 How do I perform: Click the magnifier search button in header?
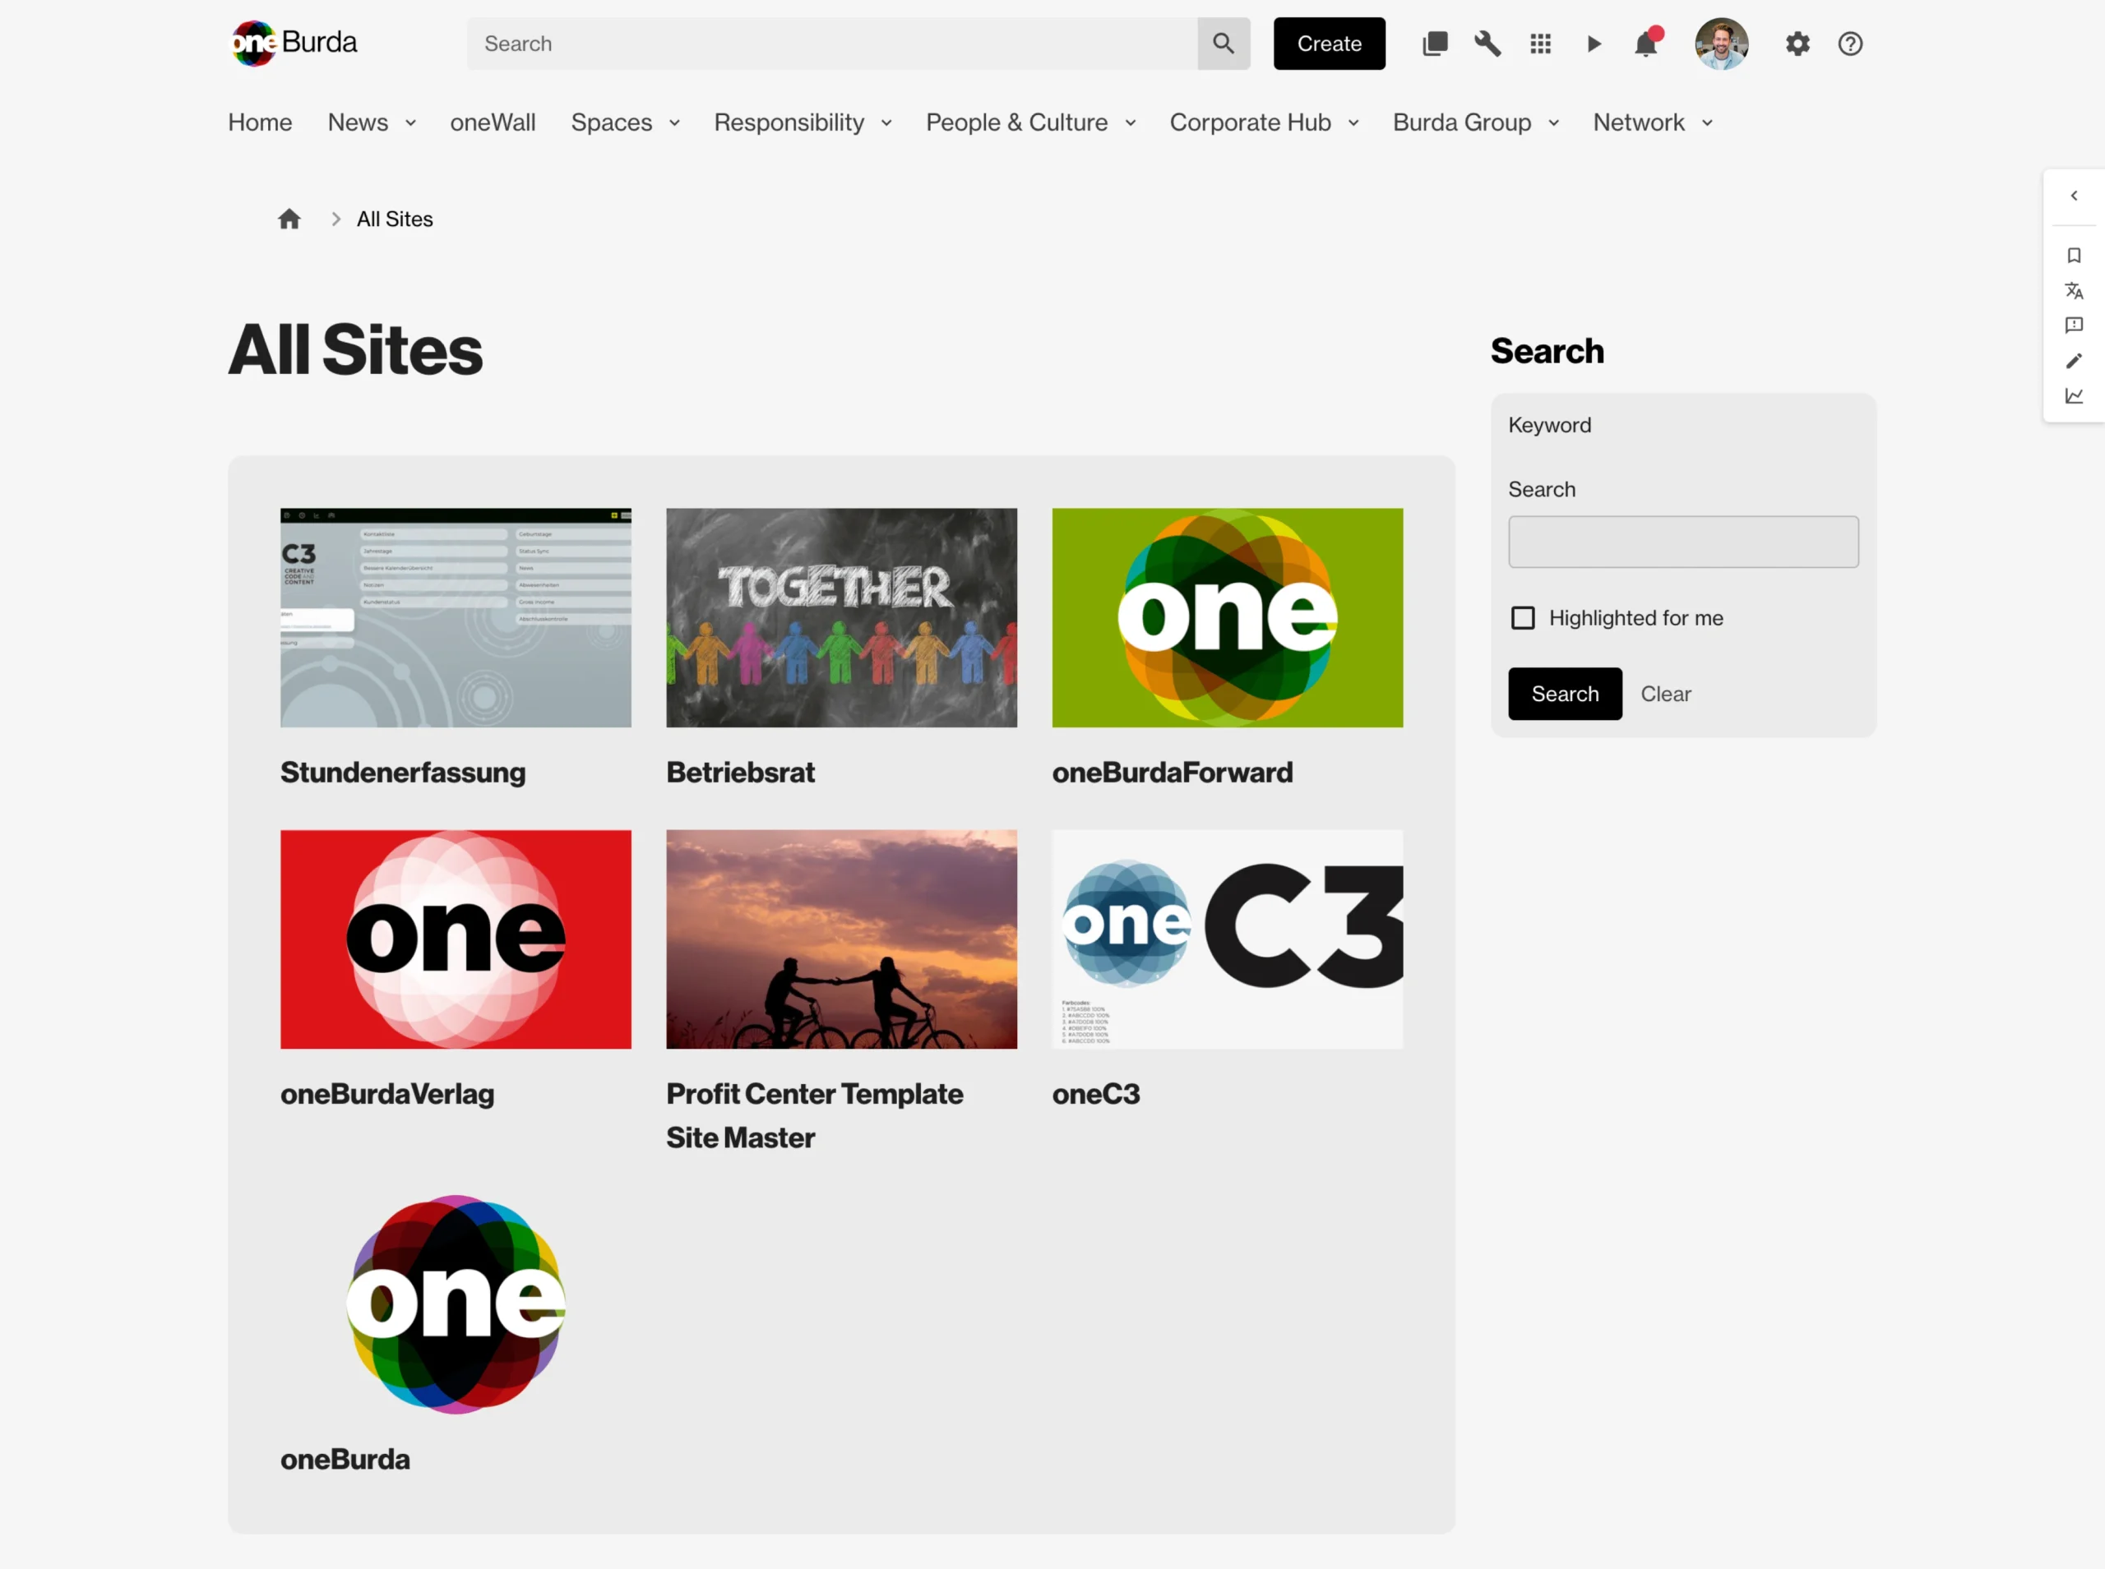point(1224,44)
